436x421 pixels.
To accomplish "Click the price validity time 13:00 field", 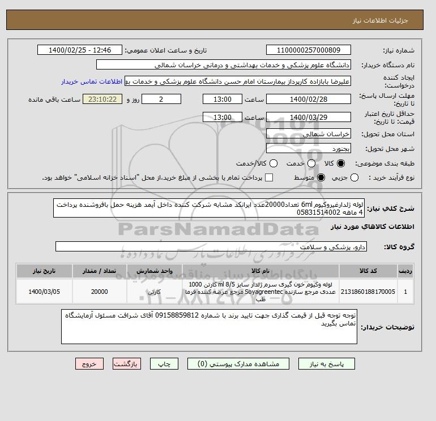I will [x=223, y=117].
